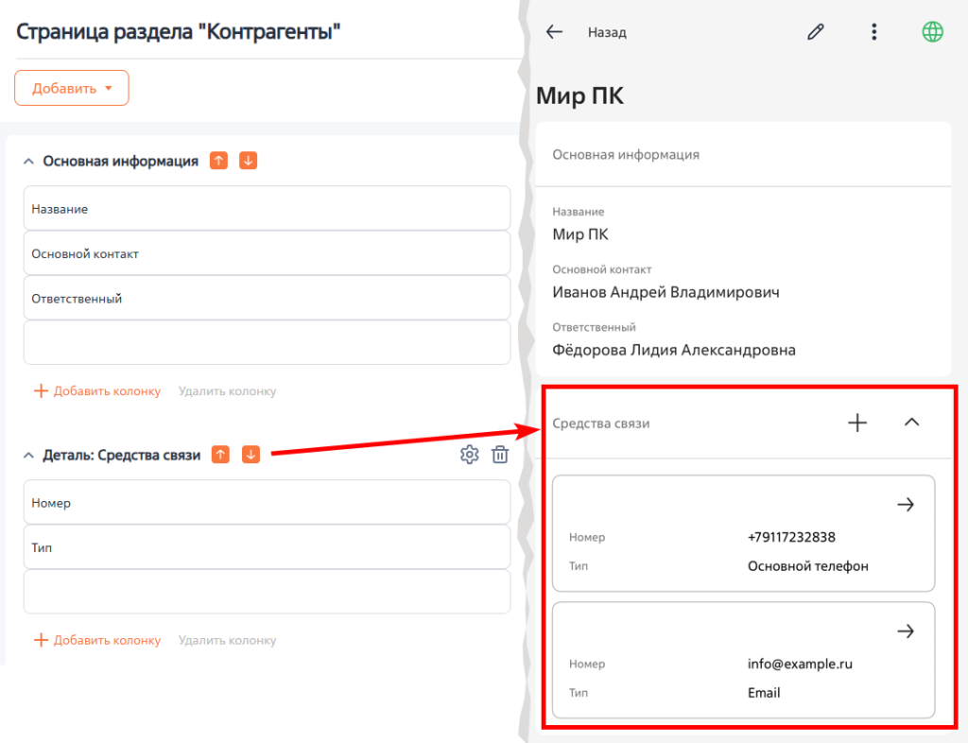Screen dimensions: 968x743
Task: Collapse the Основная информация section
Action: coord(28,162)
